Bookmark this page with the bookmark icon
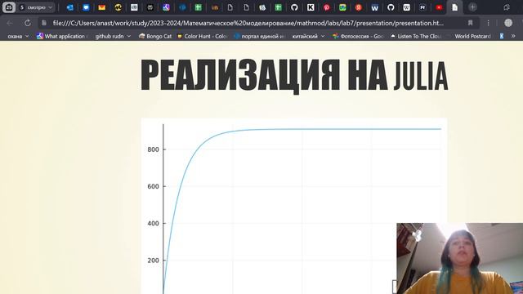 coord(471,23)
